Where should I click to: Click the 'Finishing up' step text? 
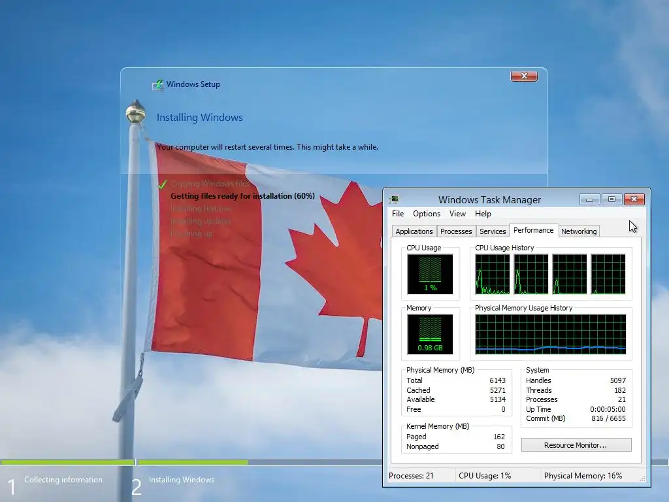(191, 233)
